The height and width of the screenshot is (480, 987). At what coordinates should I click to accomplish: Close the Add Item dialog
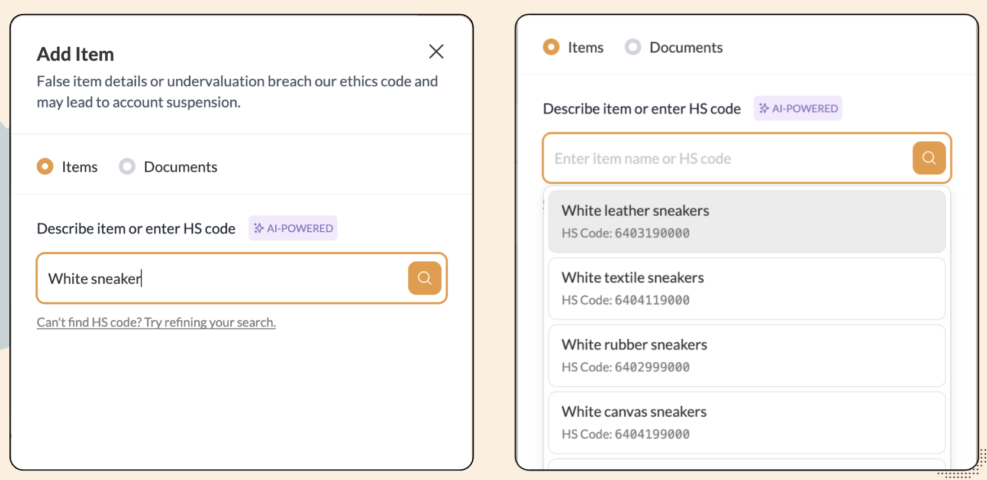(436, 51)
